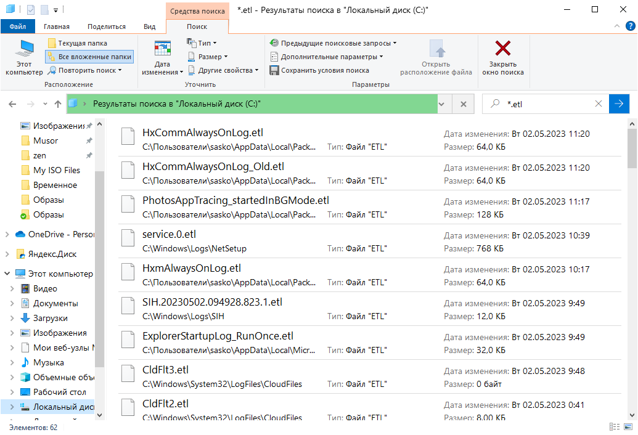The image size is (638, 435).
Task: Select SIH.20230502.094928.823.1.etl result
Action: [369, 309]
